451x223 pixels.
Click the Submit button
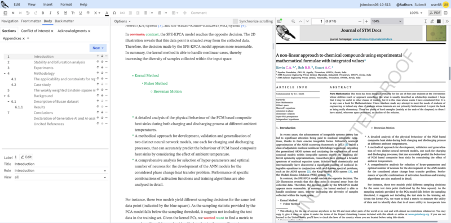pos(421,4)
